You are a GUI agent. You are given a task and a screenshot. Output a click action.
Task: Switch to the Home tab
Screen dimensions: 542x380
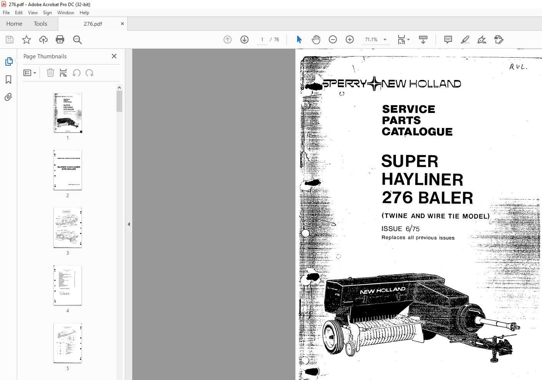14,23
